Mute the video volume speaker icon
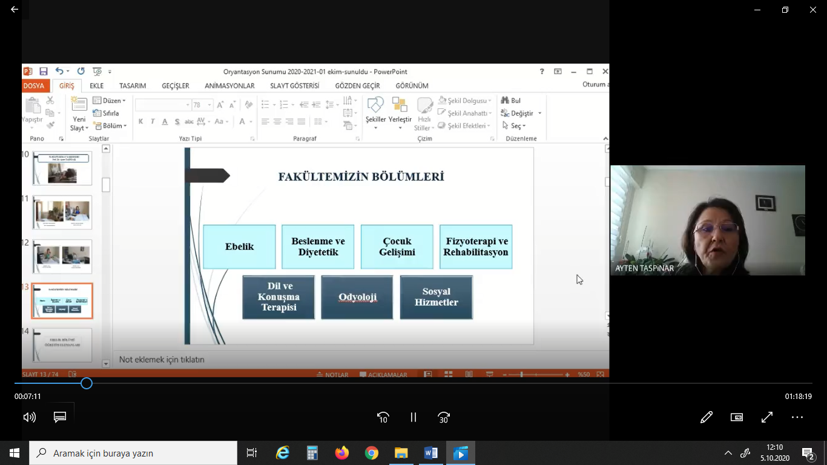 [x=29, y=417]
